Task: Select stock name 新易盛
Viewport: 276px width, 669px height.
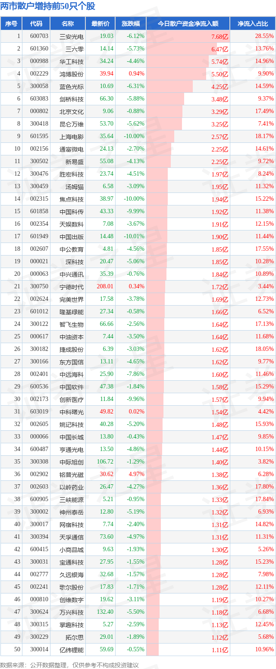Action: point(75,161)
